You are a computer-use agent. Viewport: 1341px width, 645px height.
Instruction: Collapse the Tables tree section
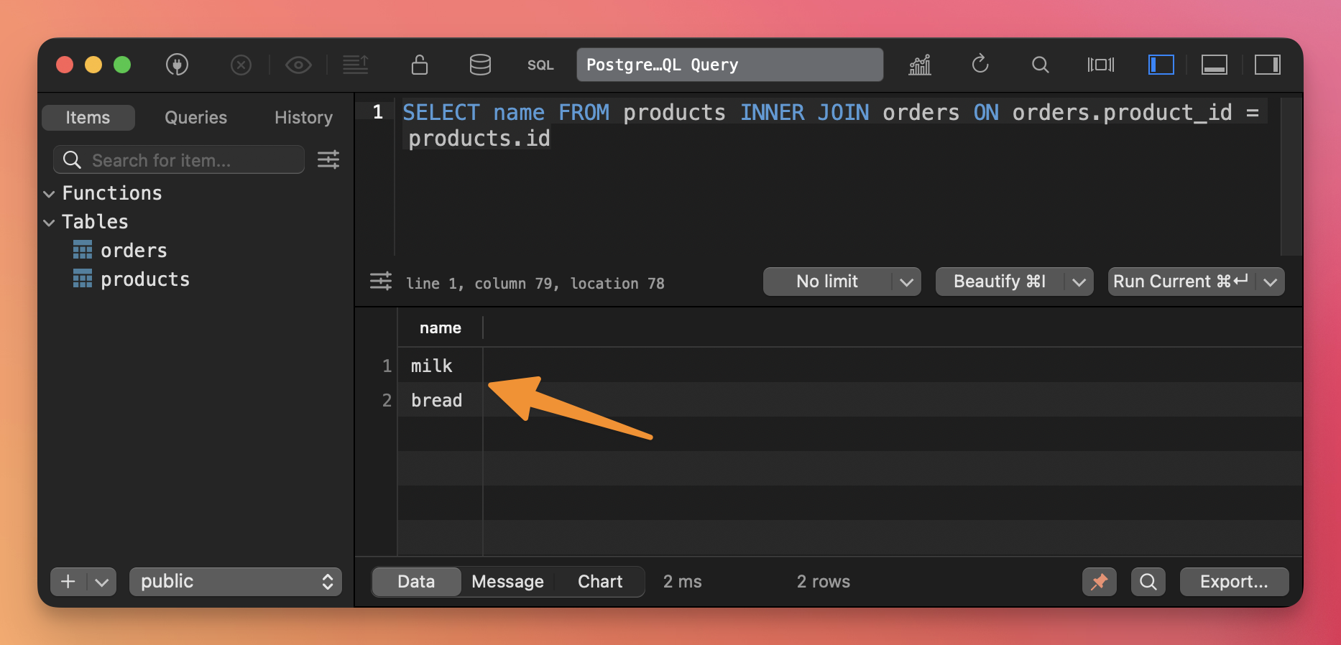tap(49, 223)
